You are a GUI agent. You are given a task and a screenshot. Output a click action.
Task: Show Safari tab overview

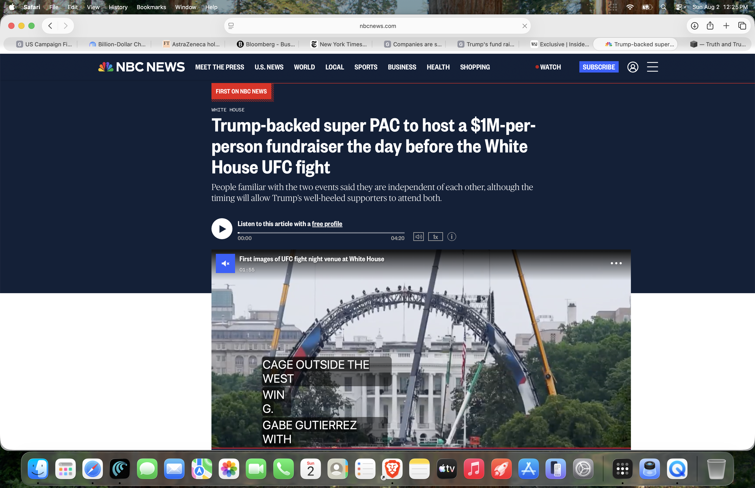click(742, 26)
